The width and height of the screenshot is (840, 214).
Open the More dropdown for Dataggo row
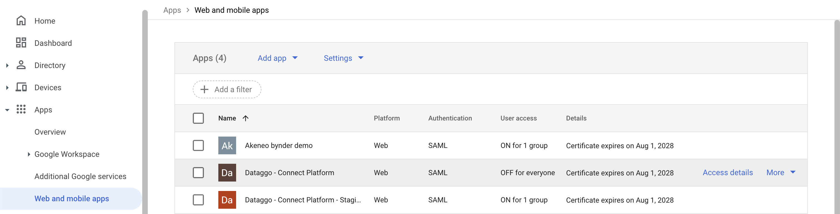pyautogui.click(x=781, y=173)
